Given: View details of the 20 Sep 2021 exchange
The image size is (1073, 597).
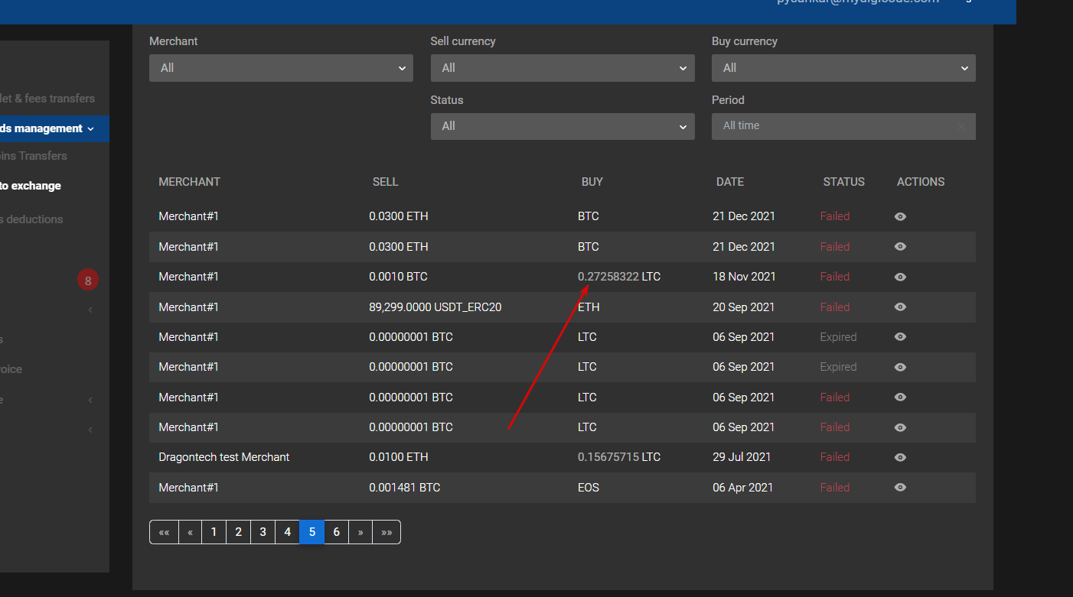Looking at the screenshot, I should tap(900, 307).
